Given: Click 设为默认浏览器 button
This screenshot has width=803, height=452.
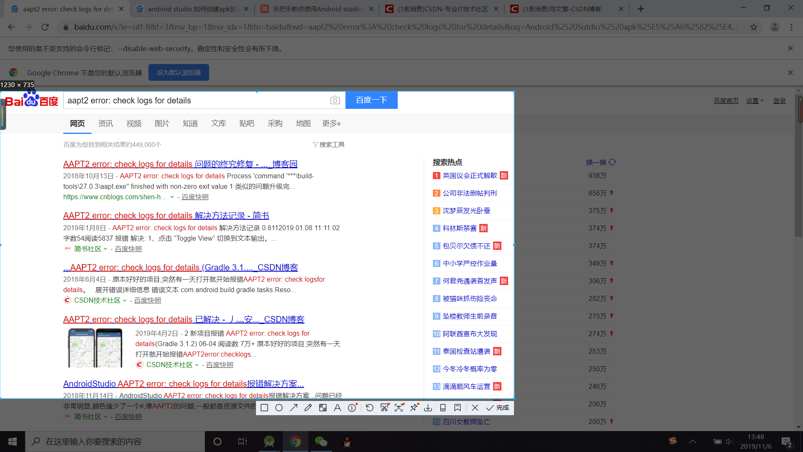Looking at the screenshot, I should tap(179, 72).
